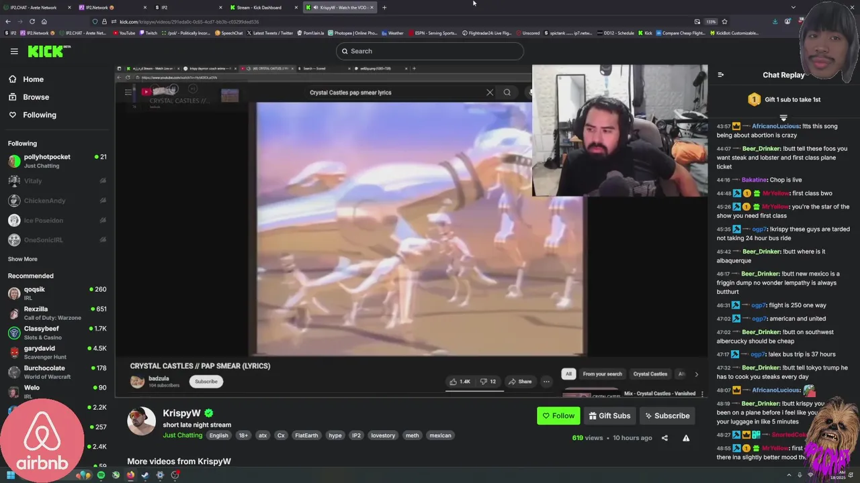
Task: Open the Photopea bookmark
Action: point(353,33)
